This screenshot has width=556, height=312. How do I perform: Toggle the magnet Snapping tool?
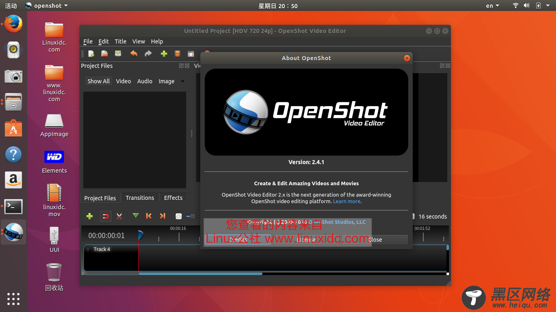106,216
